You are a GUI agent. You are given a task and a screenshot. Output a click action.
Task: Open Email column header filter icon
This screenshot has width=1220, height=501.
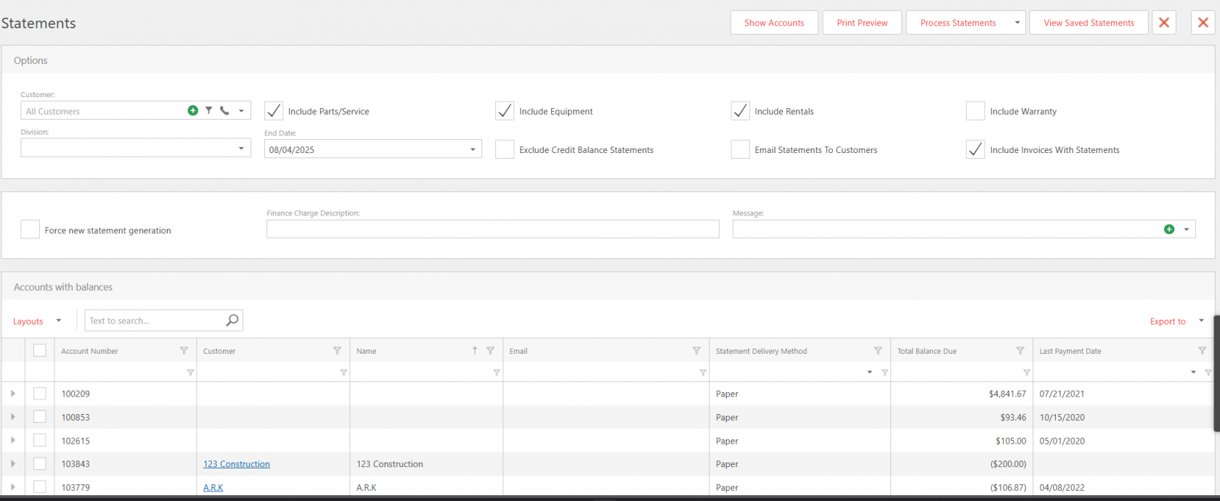click(x=696, y=351)
